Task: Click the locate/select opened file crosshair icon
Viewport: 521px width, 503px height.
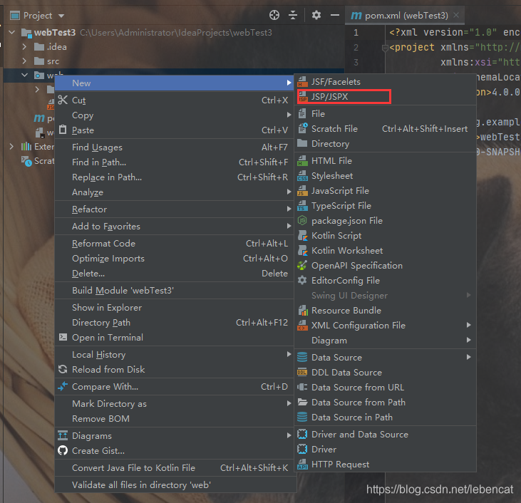Action: pyautogui.click(x=274, y=15)
